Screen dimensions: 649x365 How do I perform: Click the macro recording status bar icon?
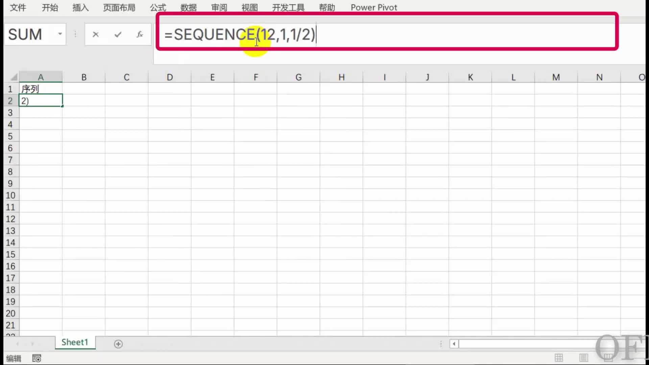(37, 358)
